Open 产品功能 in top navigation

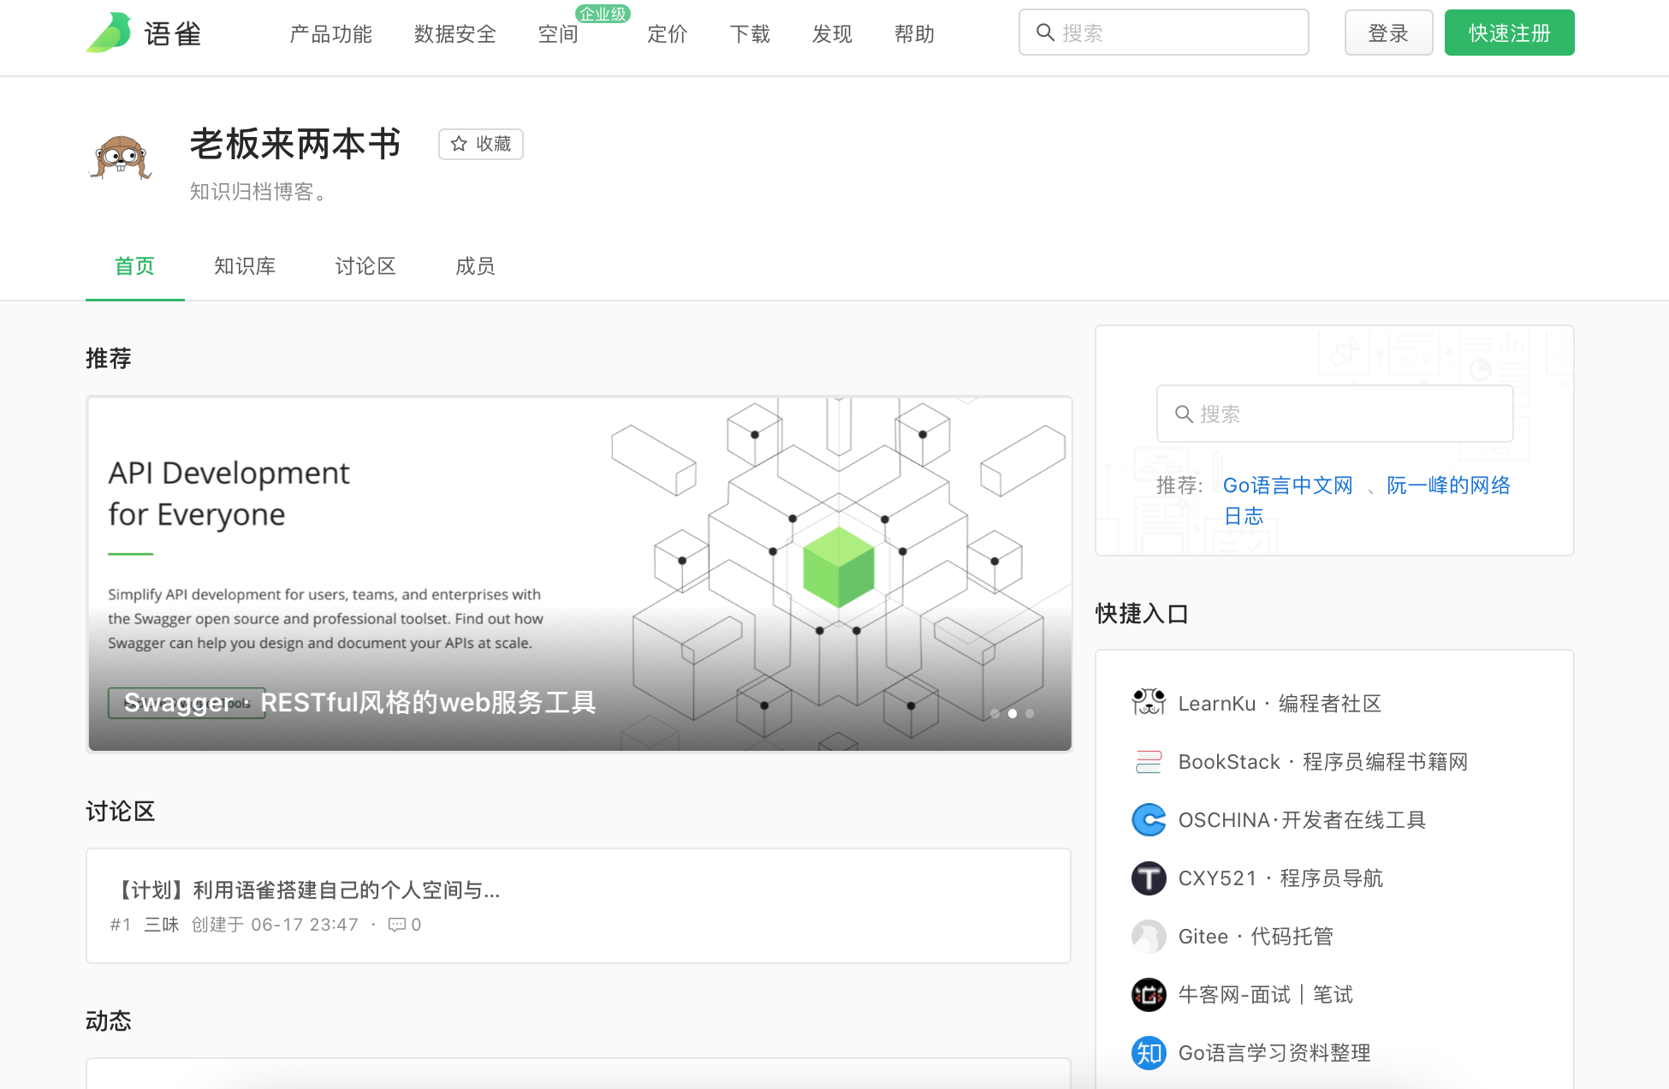click(x=330, y=34)
